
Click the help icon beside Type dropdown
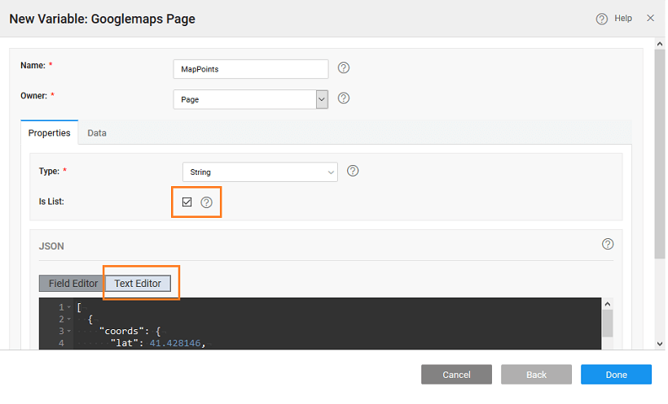[x=353, y=172]
